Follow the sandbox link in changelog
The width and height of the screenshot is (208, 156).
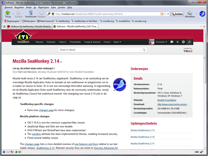pyautogui.click(x=36, y=134)
